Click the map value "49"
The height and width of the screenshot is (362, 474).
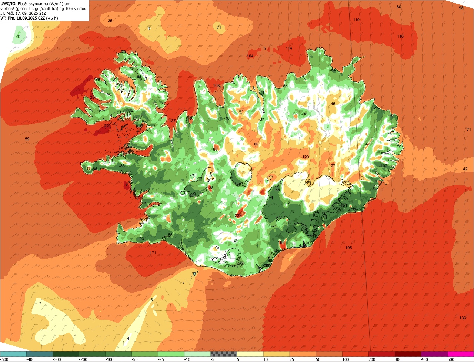tap(368, 144)
